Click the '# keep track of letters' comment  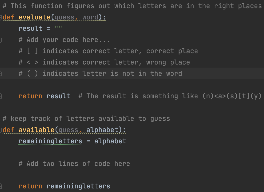pyautogui.click(x=86, y=119)
